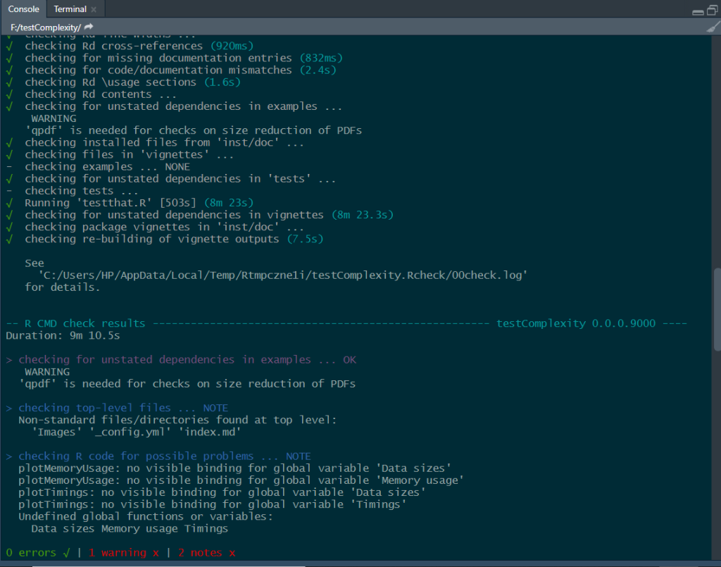Open working directory arrow next to F:/testComplexity/
This screenshot has height=567, width=721.
pyautogui.click(x=89, y=27)
